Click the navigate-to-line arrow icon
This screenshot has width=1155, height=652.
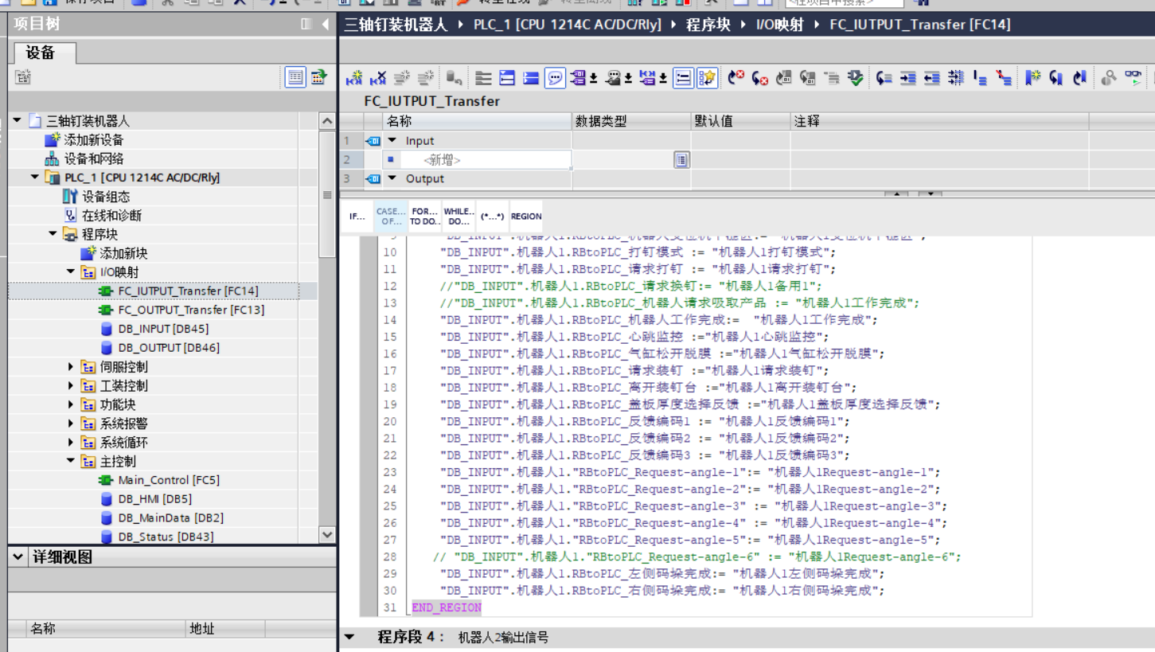click(884, 78)
